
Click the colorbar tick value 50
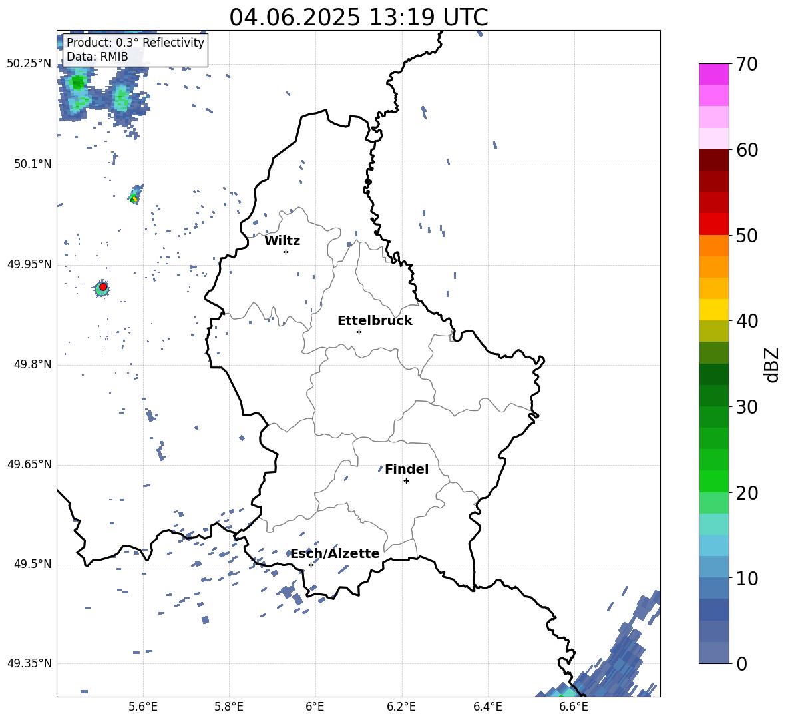pos(747,235)
